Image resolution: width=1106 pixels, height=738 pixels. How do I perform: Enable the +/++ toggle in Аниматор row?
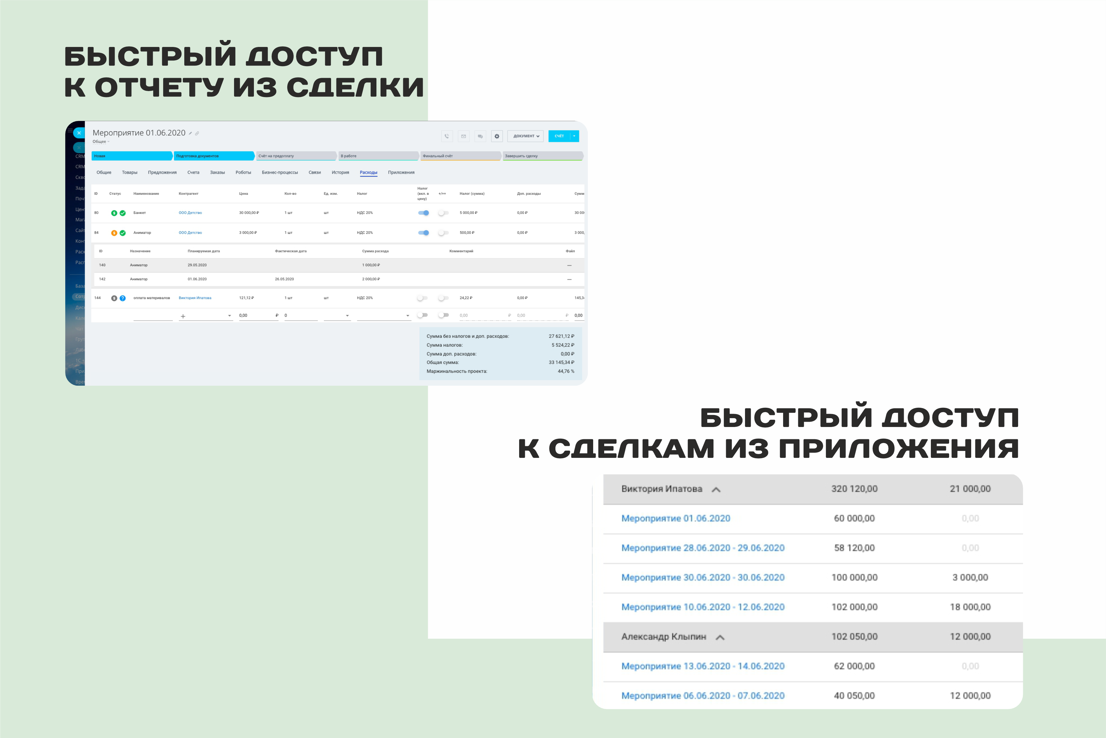coord(443,233)
